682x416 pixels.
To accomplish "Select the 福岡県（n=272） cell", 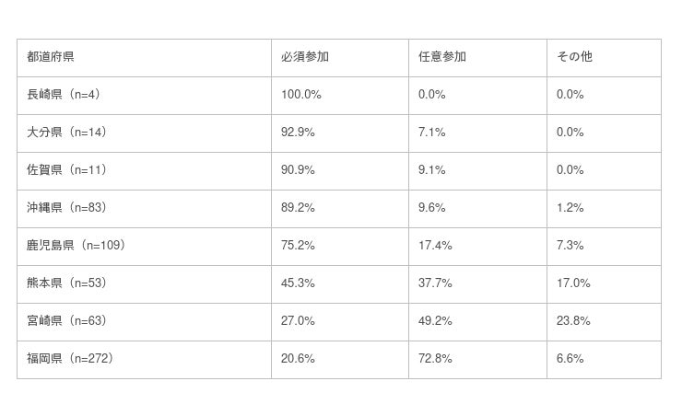I will (x=70, y=359).
